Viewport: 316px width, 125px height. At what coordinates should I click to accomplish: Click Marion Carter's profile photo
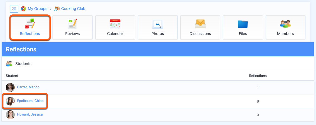pyautogui.click(x=10, y=87)
